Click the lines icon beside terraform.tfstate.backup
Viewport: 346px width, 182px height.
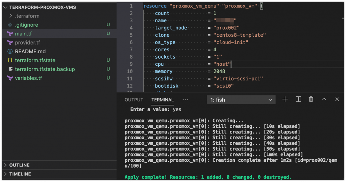(10, 69)
